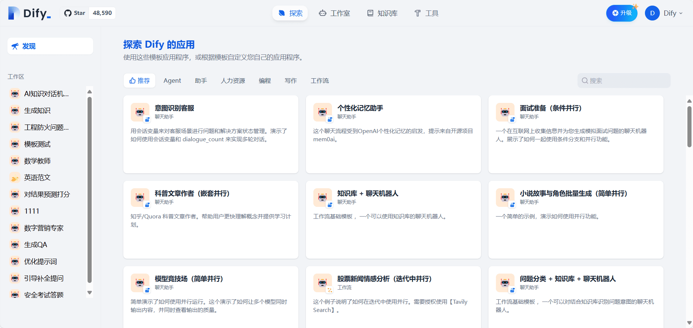Open the 工具 tab
This screenshot has width=693, height=328.
pyautogui.click(x=426, y=13)
